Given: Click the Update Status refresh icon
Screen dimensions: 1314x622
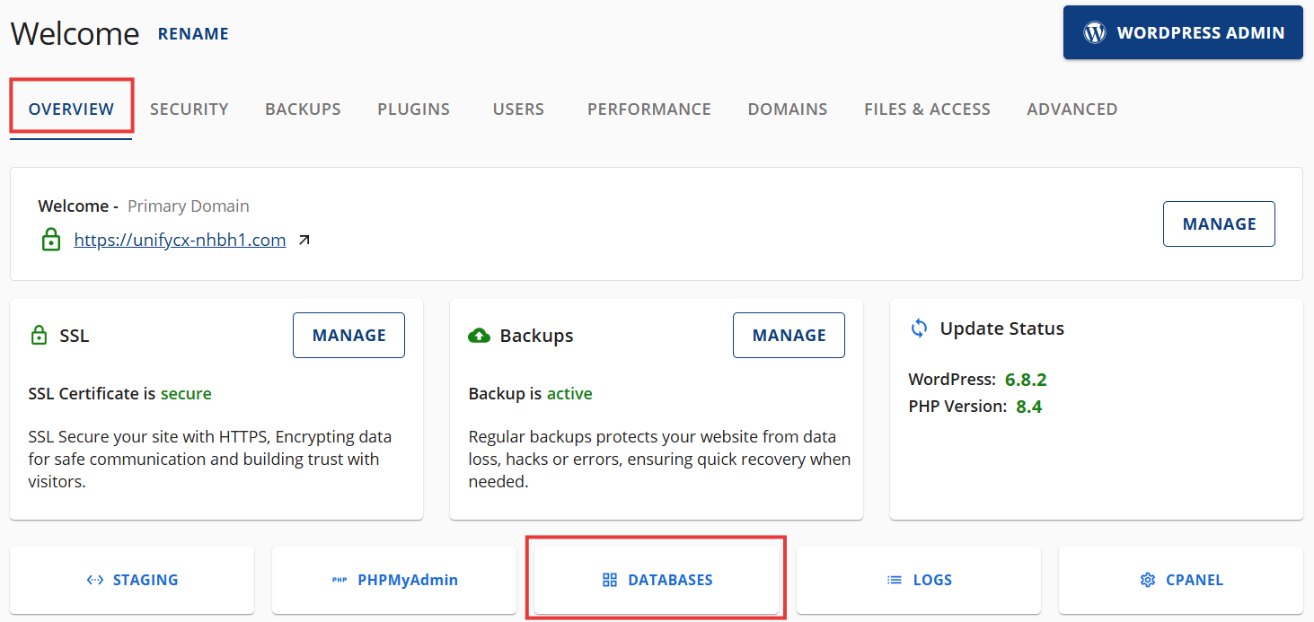Looking at the screenshot, I should coord(919,329).
